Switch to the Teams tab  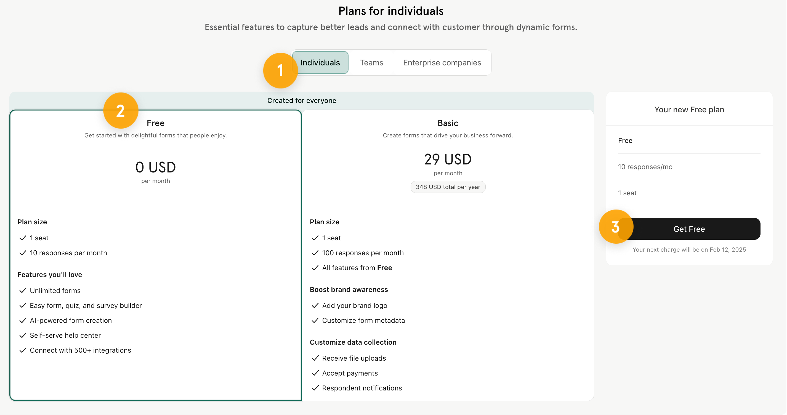[x=371, y=63]
